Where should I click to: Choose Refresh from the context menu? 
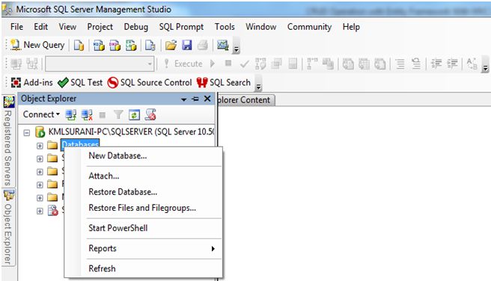tap(102, 268)
